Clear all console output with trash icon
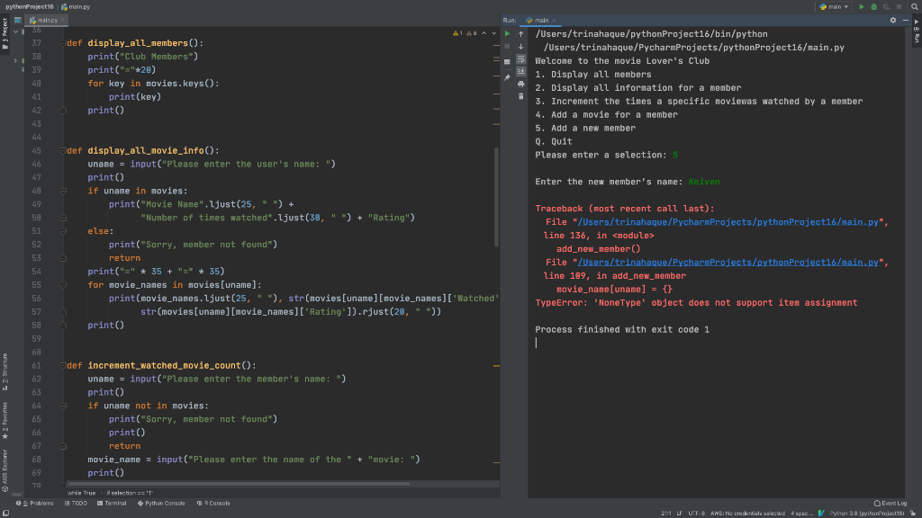This screenshot has width=922, height=518. point(521,96)
